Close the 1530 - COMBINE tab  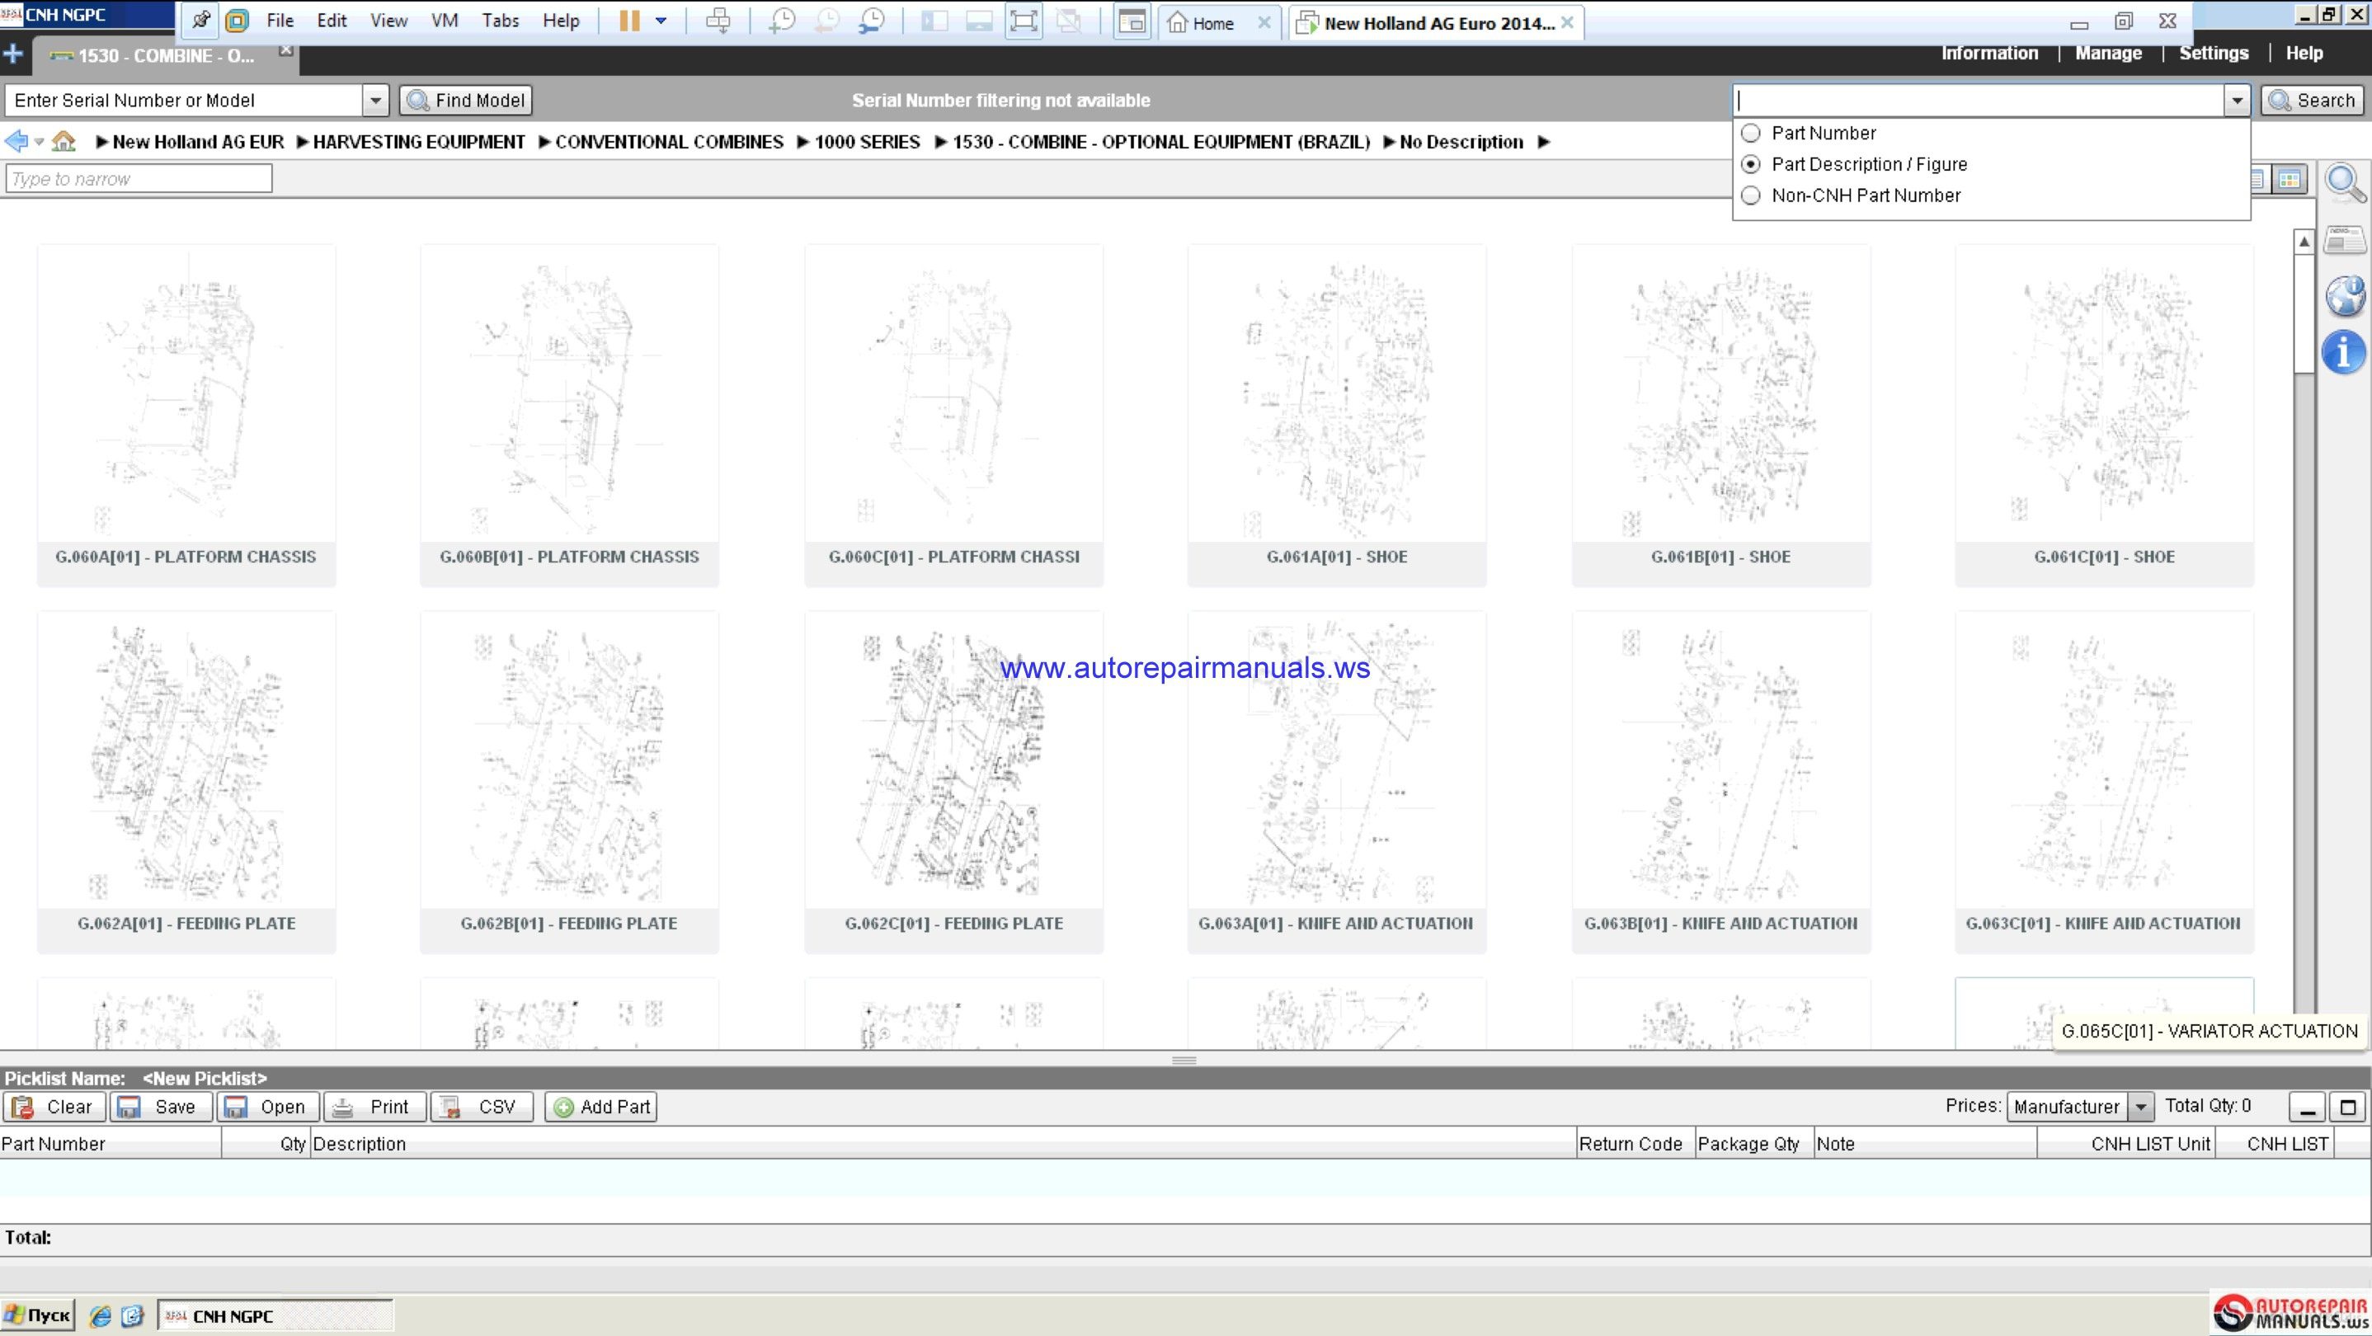[286, 49]
